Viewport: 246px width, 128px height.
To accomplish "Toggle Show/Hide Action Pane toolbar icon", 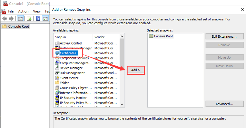I will pyautogui.click(x=46, y=19).
